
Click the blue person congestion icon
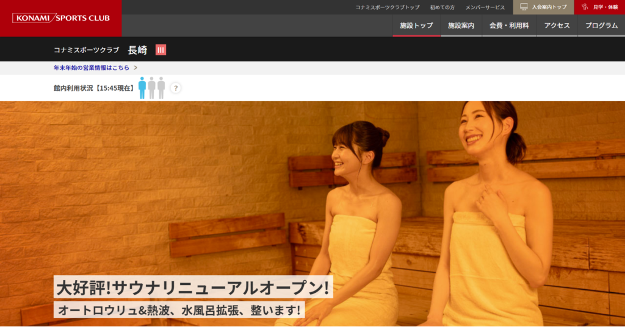click(142, 88)
